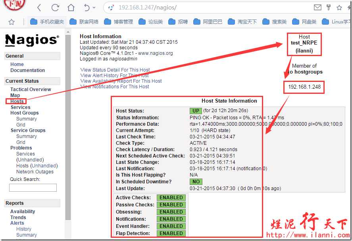This screenshot has height=241, width=352.
Task: Open Tactical Overview
Action: 31,89
